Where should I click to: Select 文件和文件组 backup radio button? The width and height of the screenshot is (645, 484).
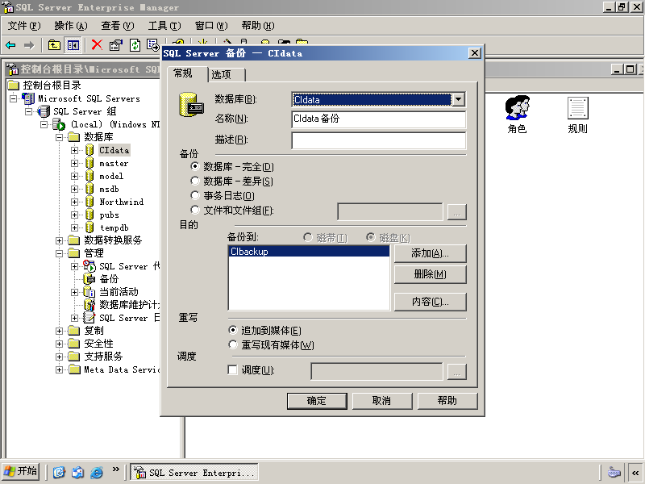click(x=195, y=210)
